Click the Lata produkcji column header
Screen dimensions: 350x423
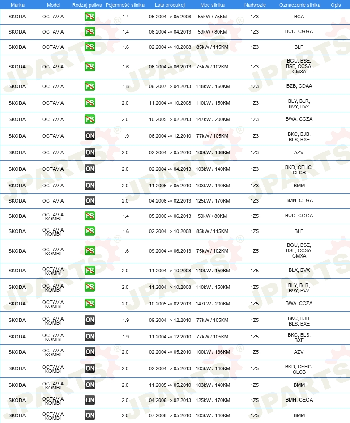click(170, 5)
